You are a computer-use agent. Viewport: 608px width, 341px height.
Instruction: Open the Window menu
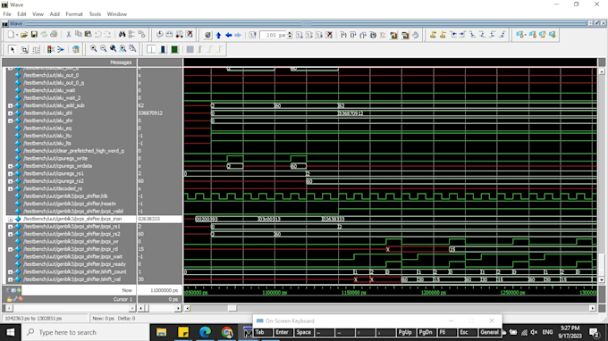click(x=117, y=14)
